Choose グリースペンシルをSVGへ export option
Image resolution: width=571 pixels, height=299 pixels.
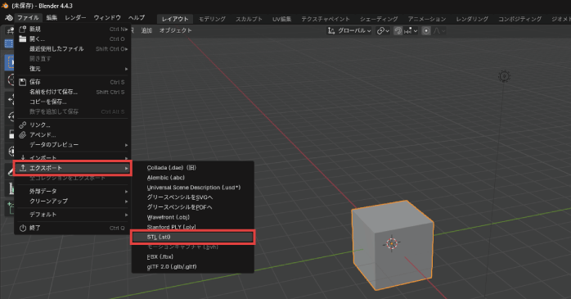(192, 197)
